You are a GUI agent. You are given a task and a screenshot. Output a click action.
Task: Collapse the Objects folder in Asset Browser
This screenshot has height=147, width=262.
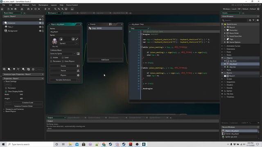(222, 58)
